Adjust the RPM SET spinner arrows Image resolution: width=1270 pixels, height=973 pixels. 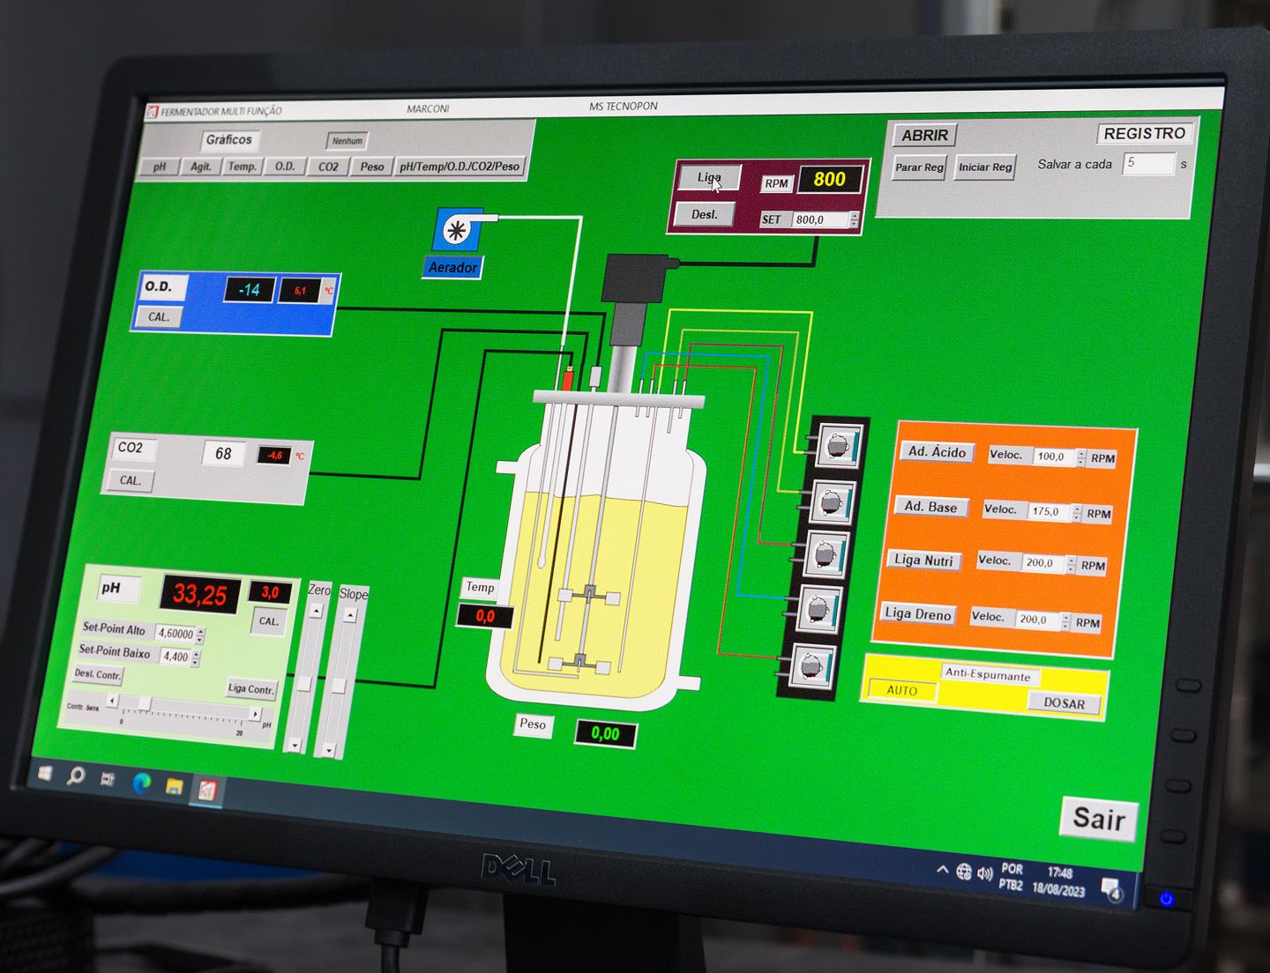[x=854, y=220]
